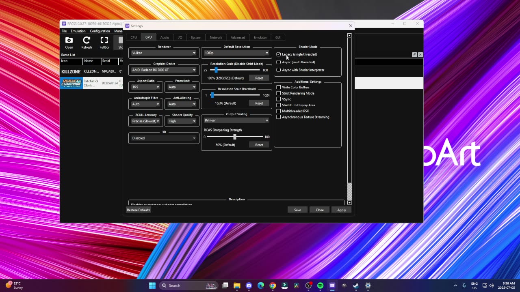520x292 pixels.
Task: Click the float panel icon of Game List
Action: click(414, 55)
